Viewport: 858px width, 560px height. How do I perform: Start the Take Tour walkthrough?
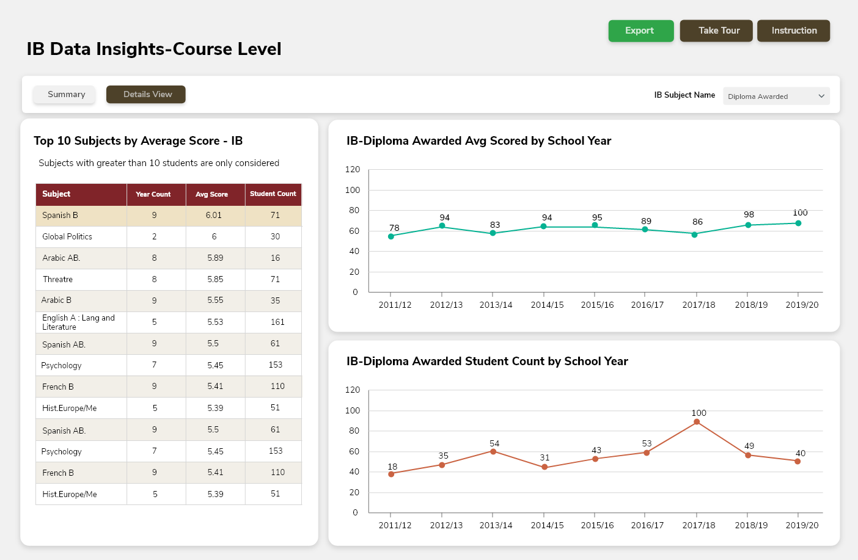point(716,31)
